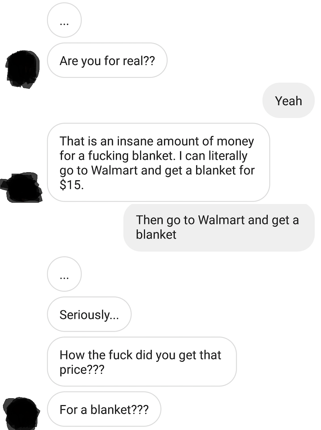321x430 pixels.
Task: Tap the blacked-out avatar beside the Walmart $15 message
Action: coord(21,187)
